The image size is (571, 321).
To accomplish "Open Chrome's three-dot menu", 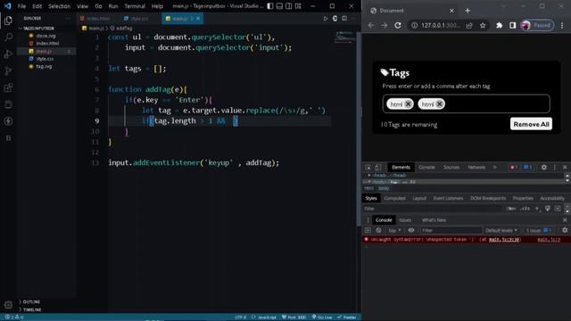I will click(x=562, y=25).
